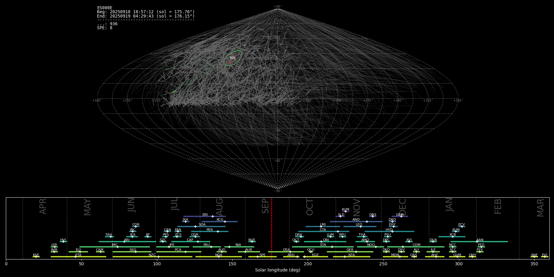Select the KUM shower label in timeline

(346, 210)
